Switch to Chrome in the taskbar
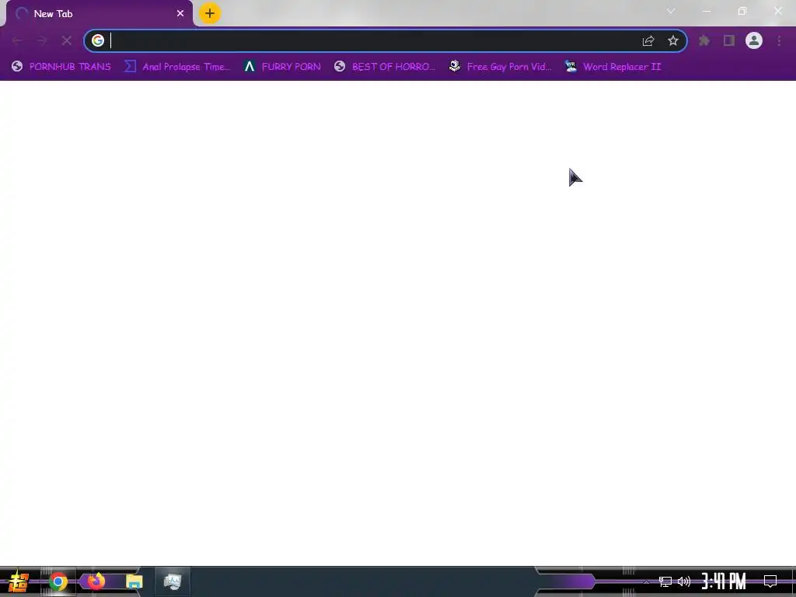The height and width of the screenshot is (597, 796). (58, 581)
